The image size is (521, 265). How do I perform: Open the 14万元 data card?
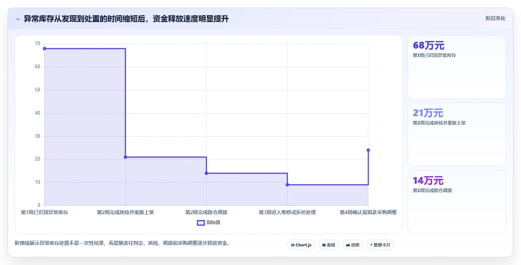(x=456, y=202)
